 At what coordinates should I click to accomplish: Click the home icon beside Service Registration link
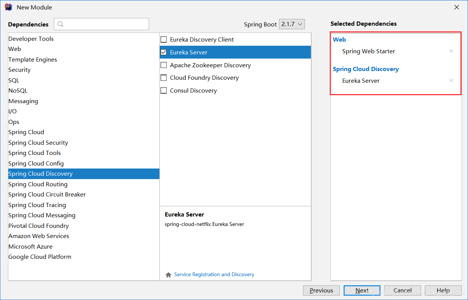click(x=168, y=275)
